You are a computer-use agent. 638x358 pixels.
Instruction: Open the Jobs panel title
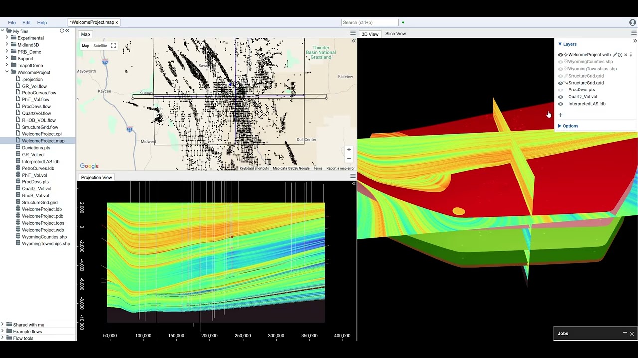tap(563, 333)
